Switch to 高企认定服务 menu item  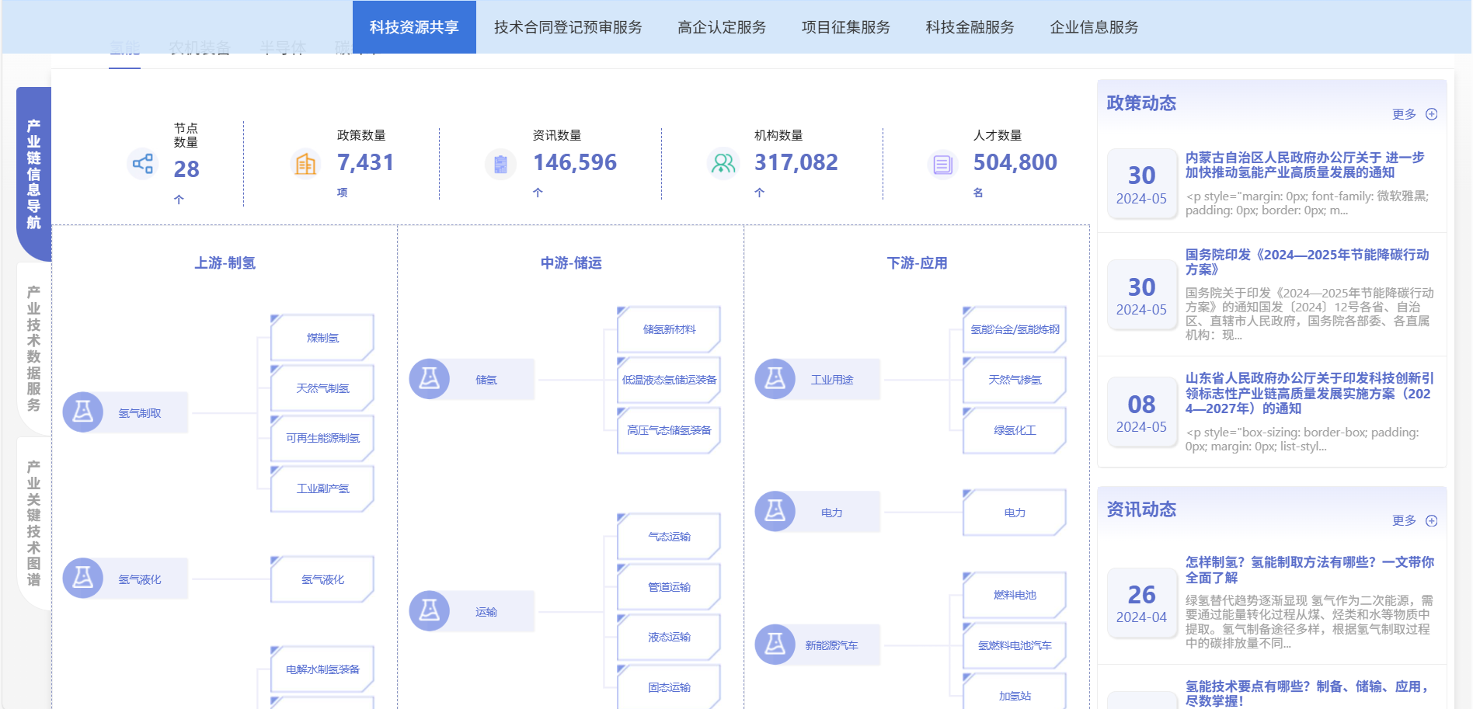pos(722,27)
